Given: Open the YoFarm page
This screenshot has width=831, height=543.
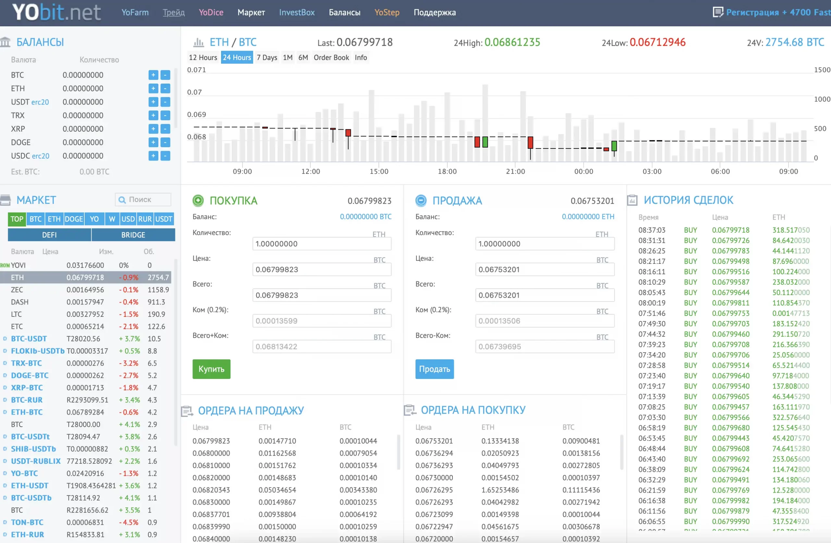Looking at the screenshot, I should point(135,12).
